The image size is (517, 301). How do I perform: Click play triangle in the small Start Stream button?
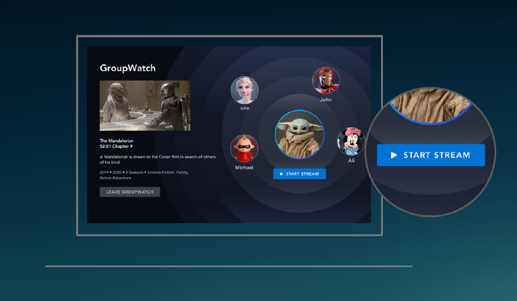click(281, 174)
